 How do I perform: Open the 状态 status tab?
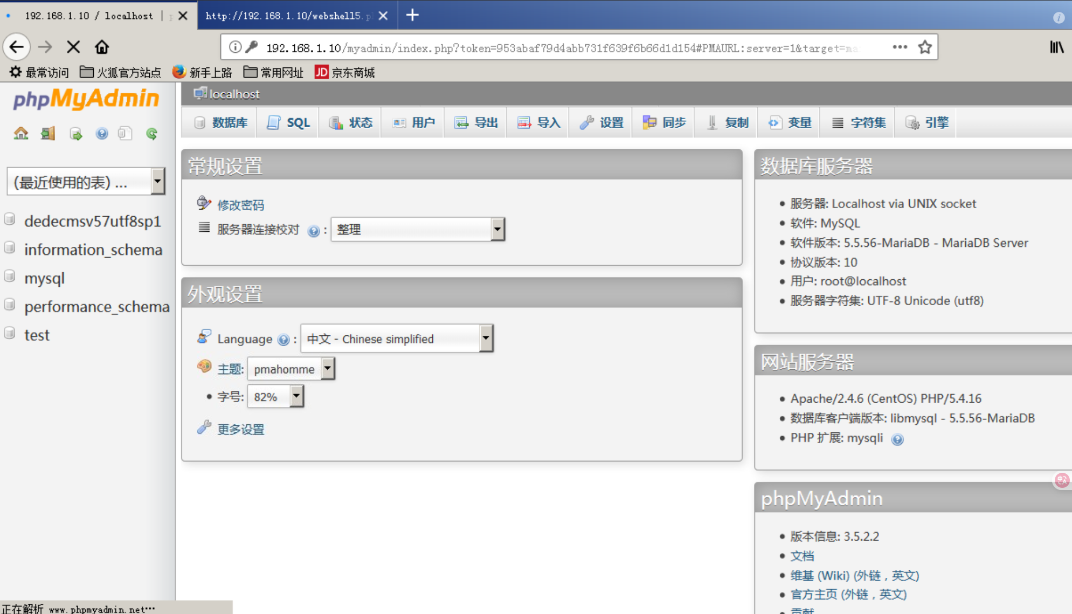[x=350, y=122]
